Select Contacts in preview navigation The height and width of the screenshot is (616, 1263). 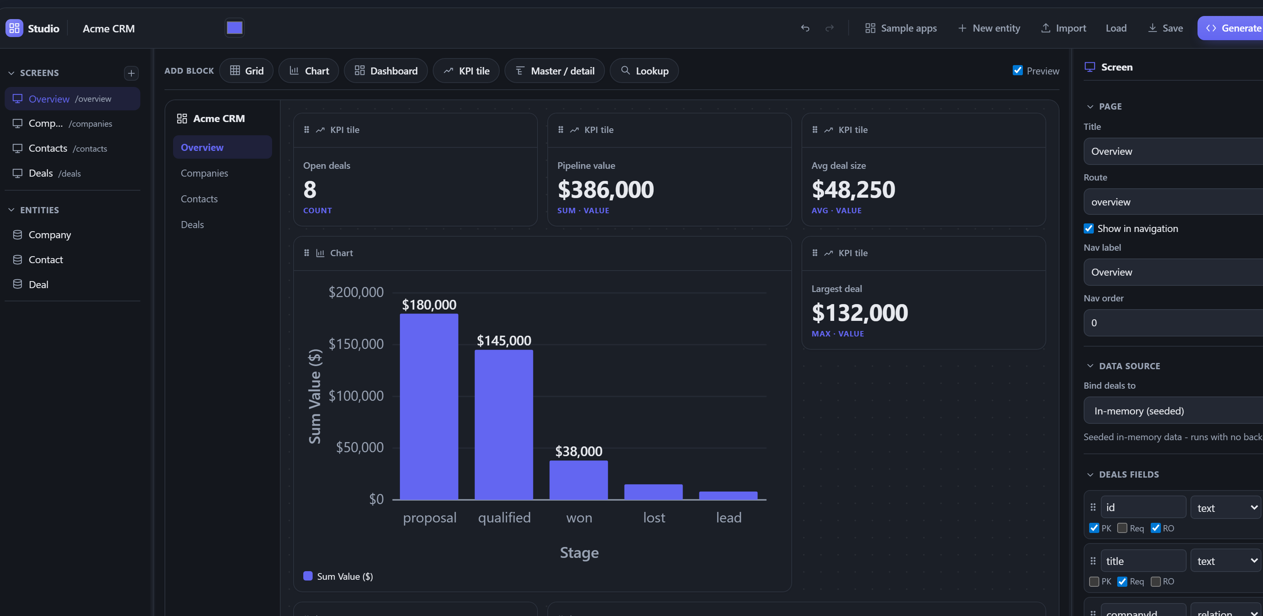(x=223, y=198)
